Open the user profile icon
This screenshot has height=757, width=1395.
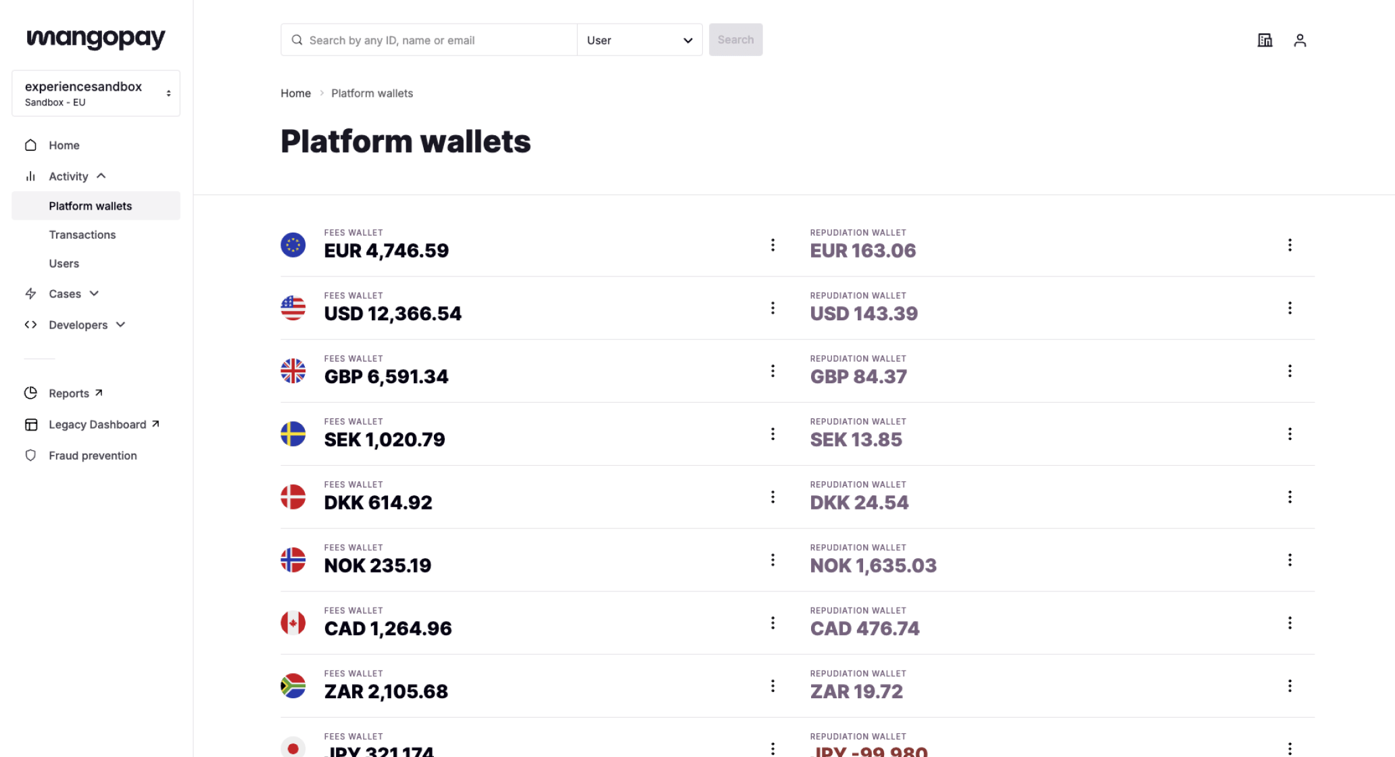1300,41
